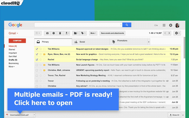Click the inbox vertical scrollbar
This screenshot has height=118, width=189.
(x=184, y=48)
